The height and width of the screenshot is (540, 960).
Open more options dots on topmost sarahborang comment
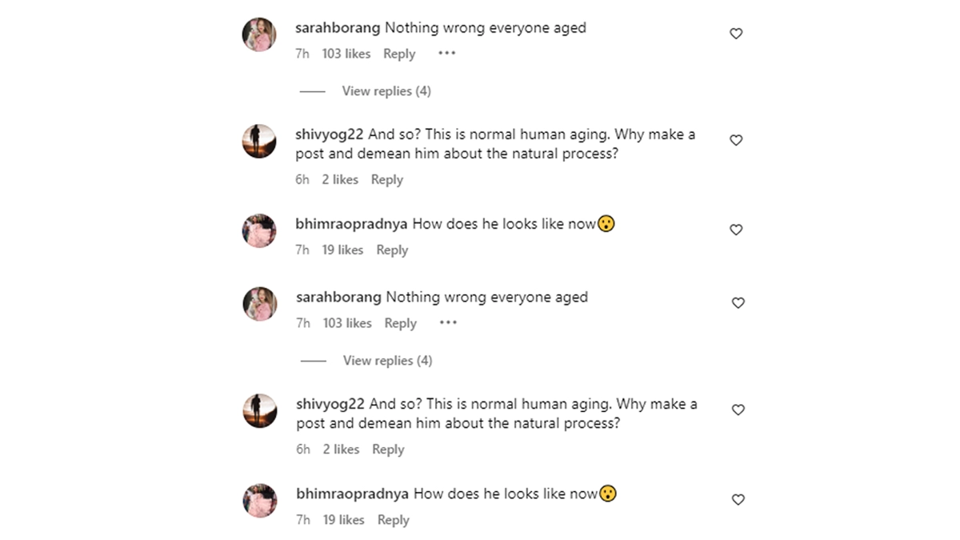[446, 54]
